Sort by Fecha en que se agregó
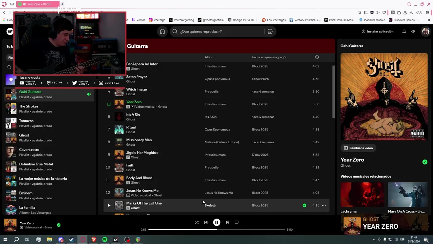Screen dimensions: 433x244 [269, 57]
